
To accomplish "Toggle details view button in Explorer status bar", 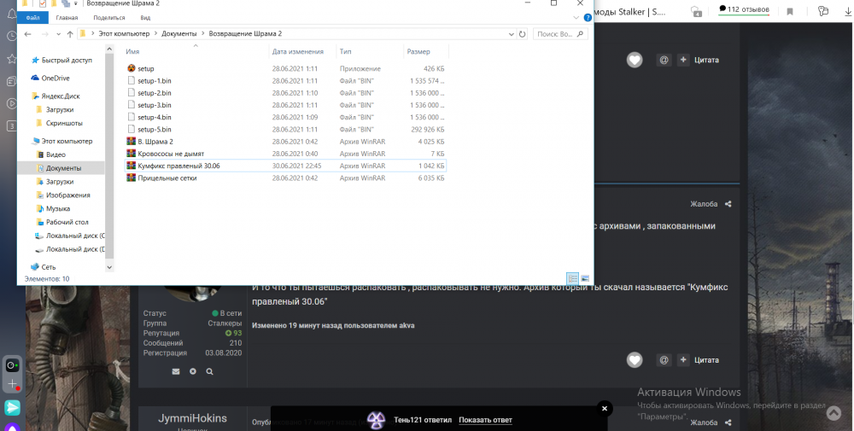I will tap(572, 278).
